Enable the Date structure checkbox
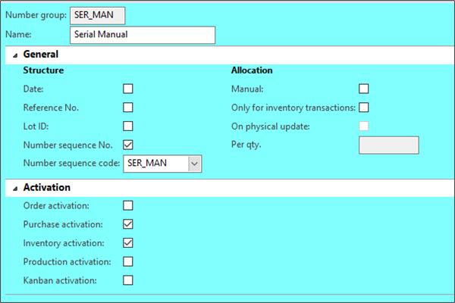455x303 pixels. (x=128, y=89)
